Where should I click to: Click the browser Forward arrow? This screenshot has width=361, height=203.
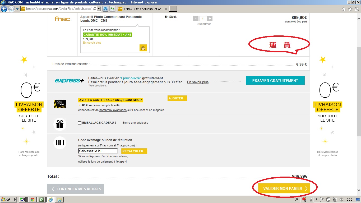tap(11, 9)
